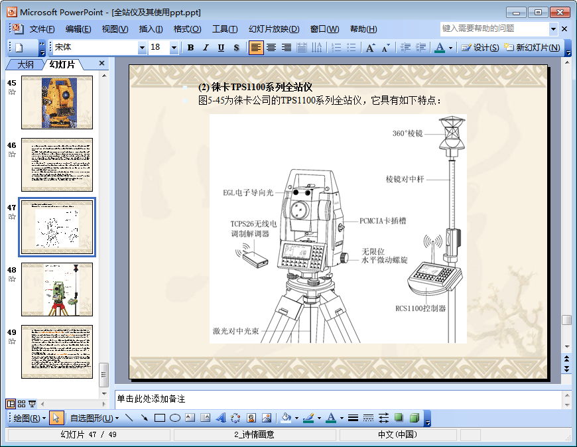Switch to Slide Sorter view icon
Screen dimensions: 577x447
pyautogui.click(x=21, y=404)
